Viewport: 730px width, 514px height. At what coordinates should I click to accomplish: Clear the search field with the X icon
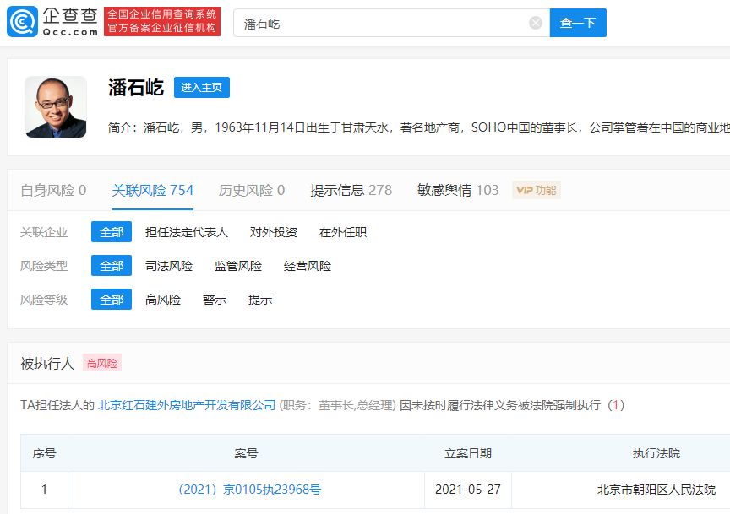[536, 23]
